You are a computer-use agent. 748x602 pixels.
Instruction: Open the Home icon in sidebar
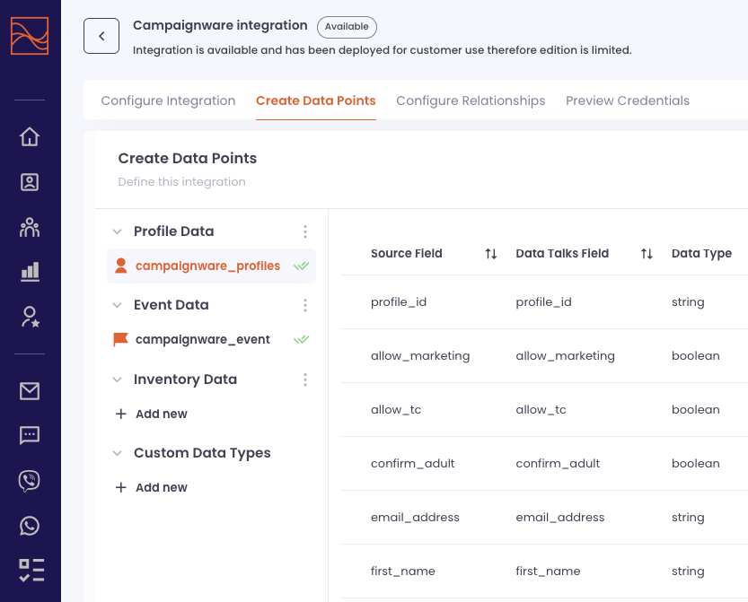tap(30, 137)
